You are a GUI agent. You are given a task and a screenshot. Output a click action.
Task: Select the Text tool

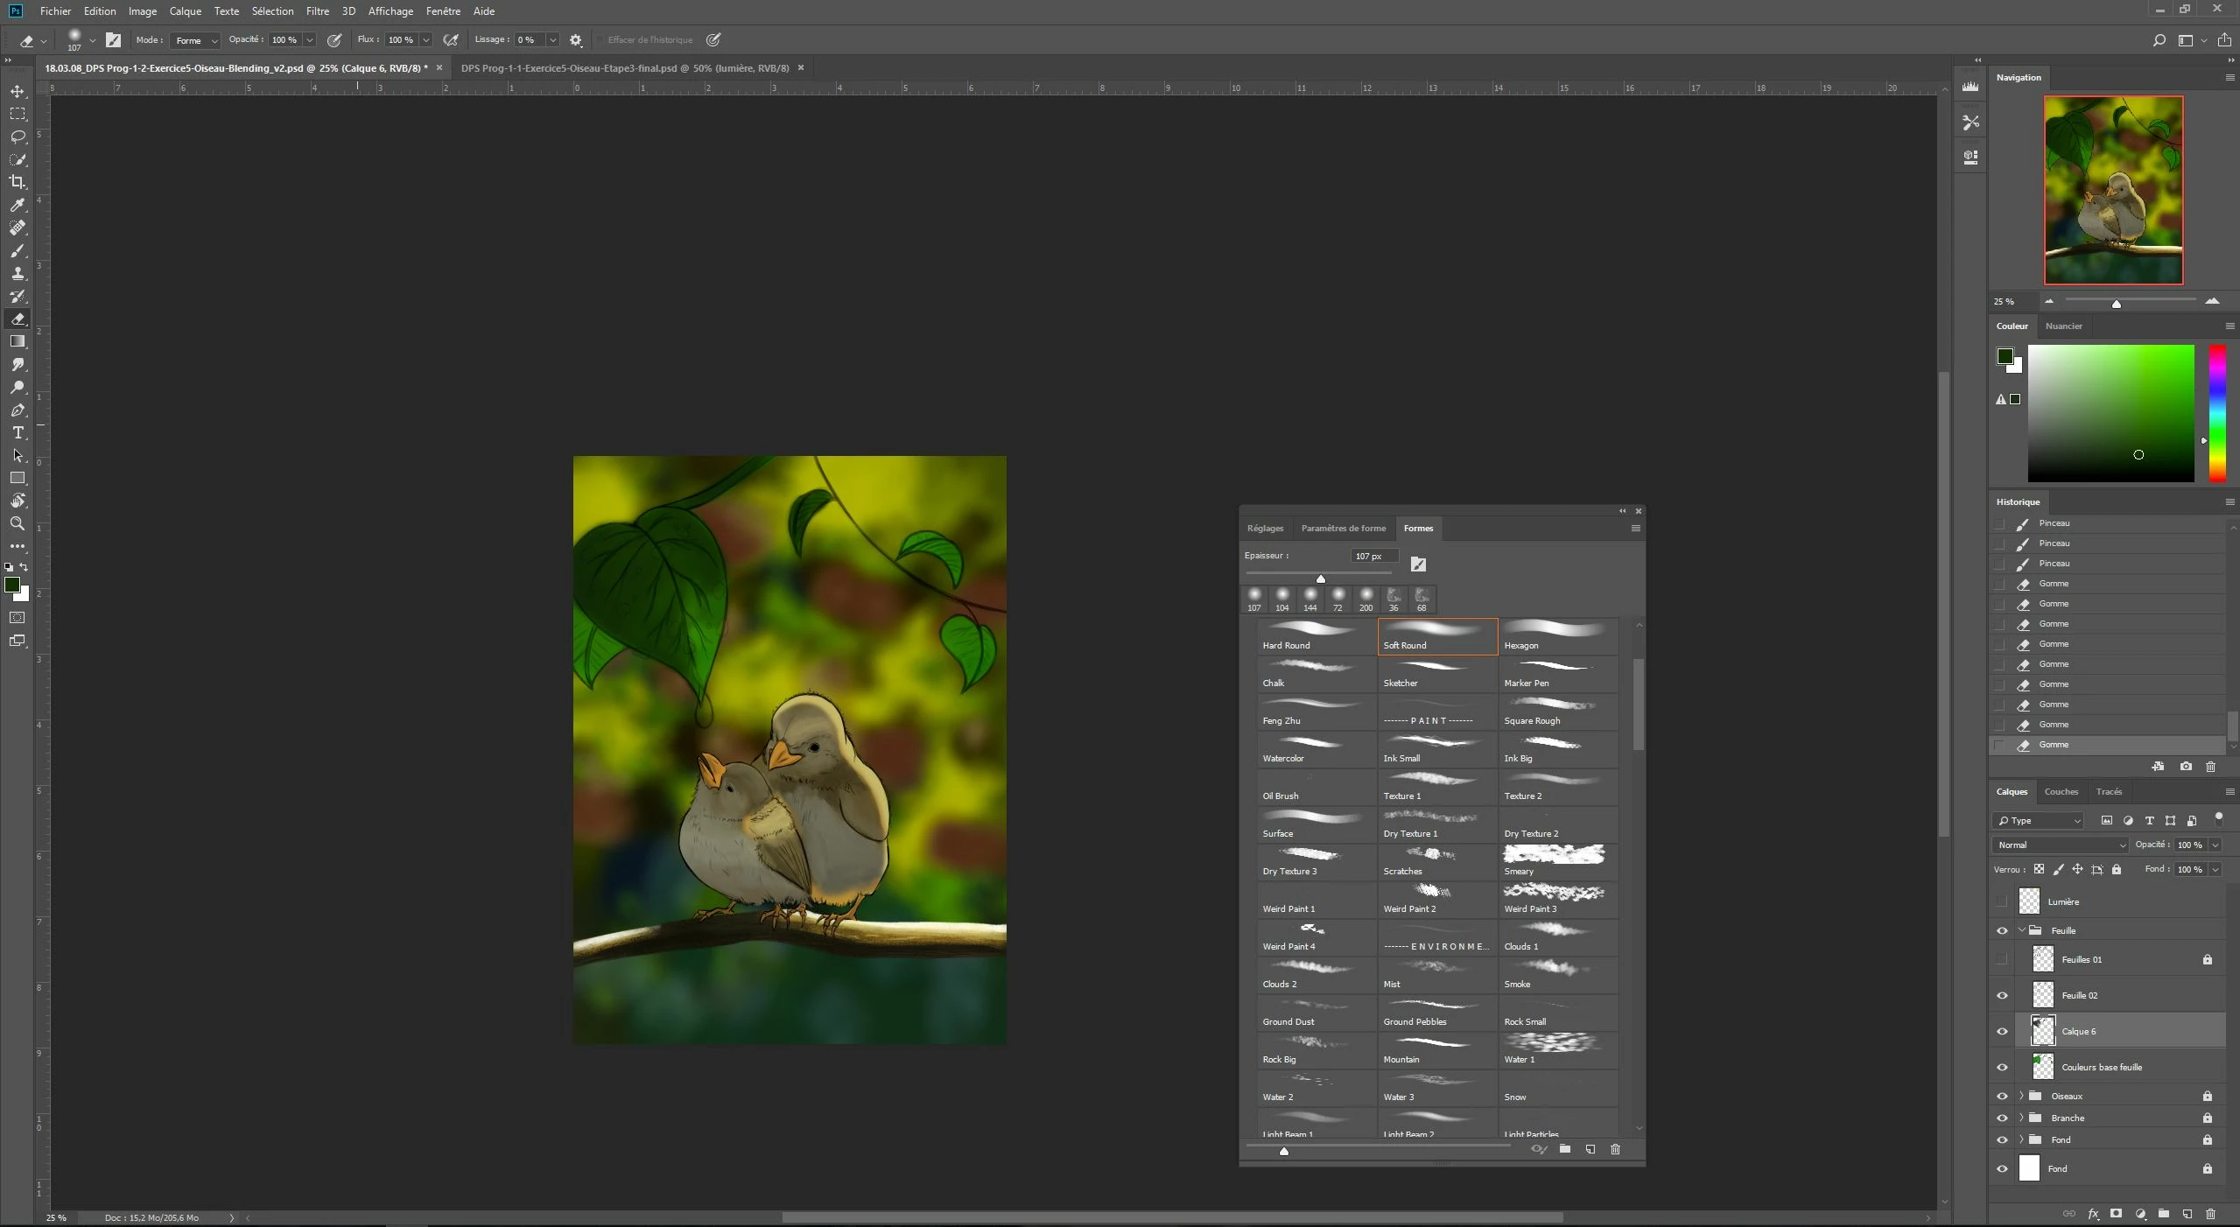point(18,433)
